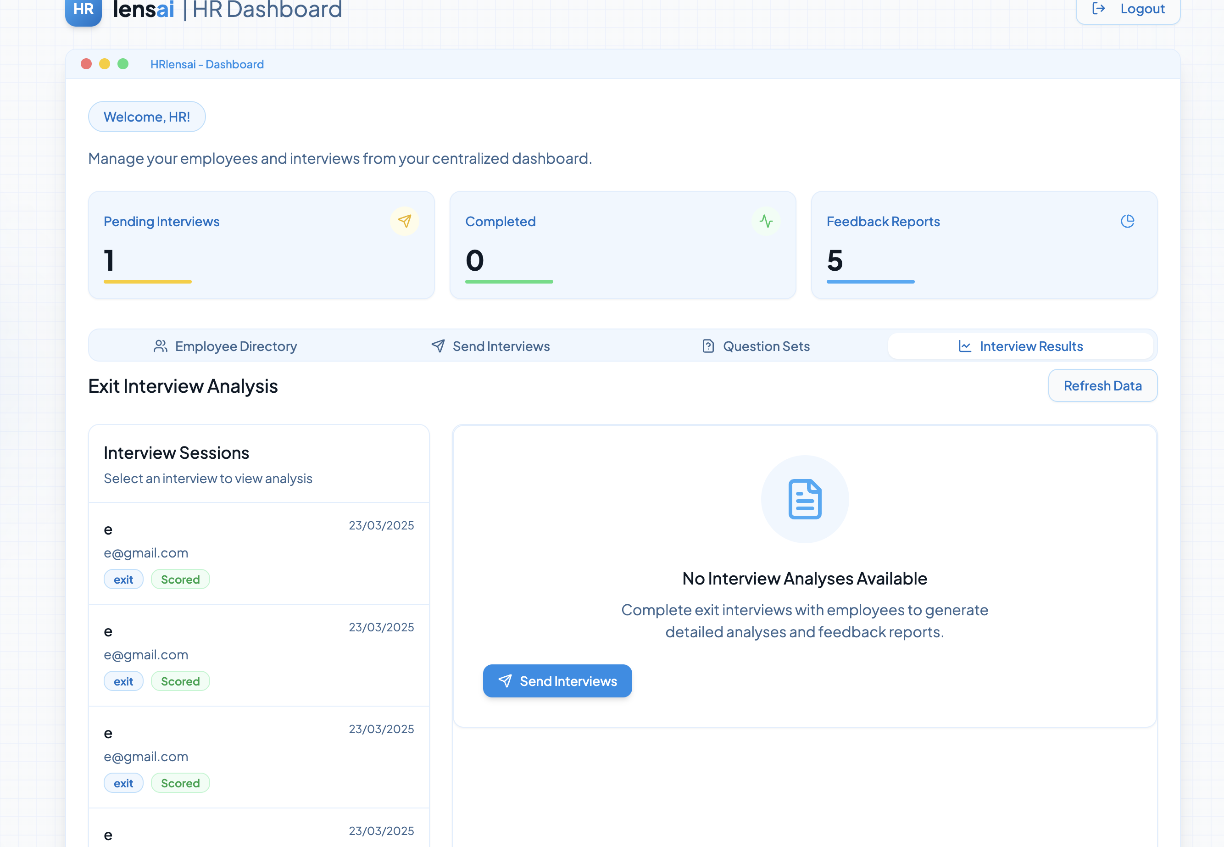Screen dimensions: 1224x847
Task: Click the Feedback Reports count 5
Action: point(835,260)
